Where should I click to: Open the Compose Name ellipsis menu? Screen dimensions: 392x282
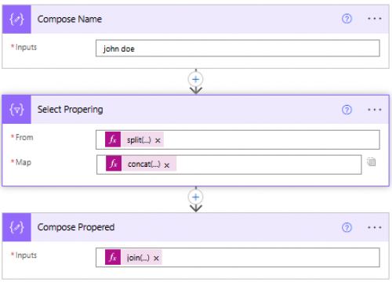(x=374, y=19)
